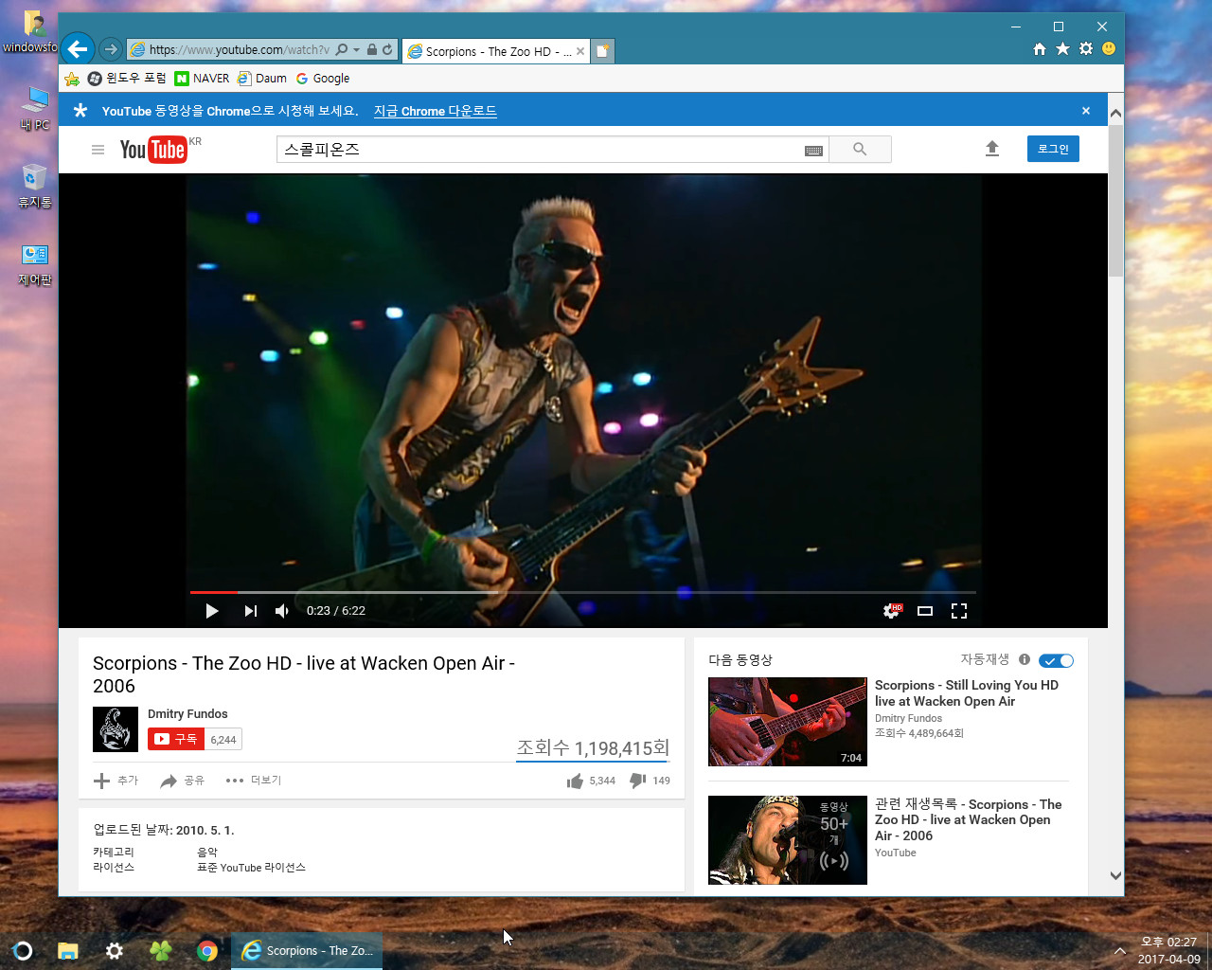Click the address bar lock icon
This screenshot has width=1212, height=970.
372,50
